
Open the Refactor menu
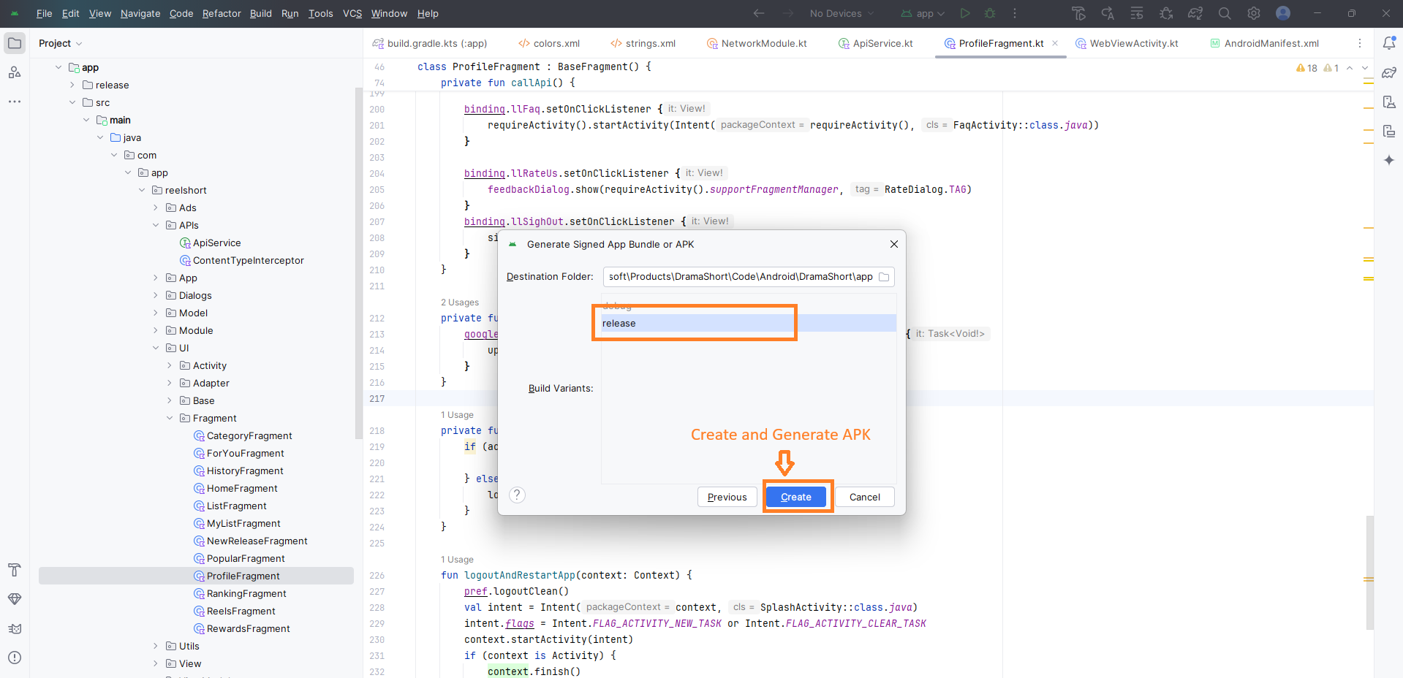[x=222, y=13]
